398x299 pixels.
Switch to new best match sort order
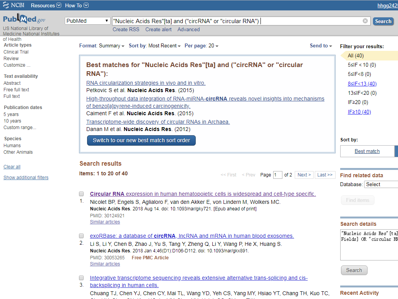click(x=141, y=140)
